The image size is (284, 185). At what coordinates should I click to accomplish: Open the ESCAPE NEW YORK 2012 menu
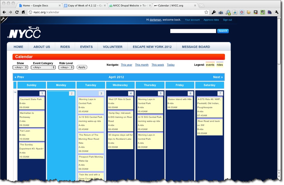click(152, 47)
